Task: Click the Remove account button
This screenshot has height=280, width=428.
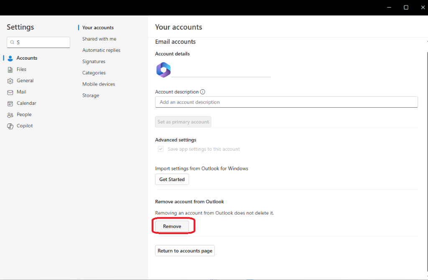Action: click(172, 226)
